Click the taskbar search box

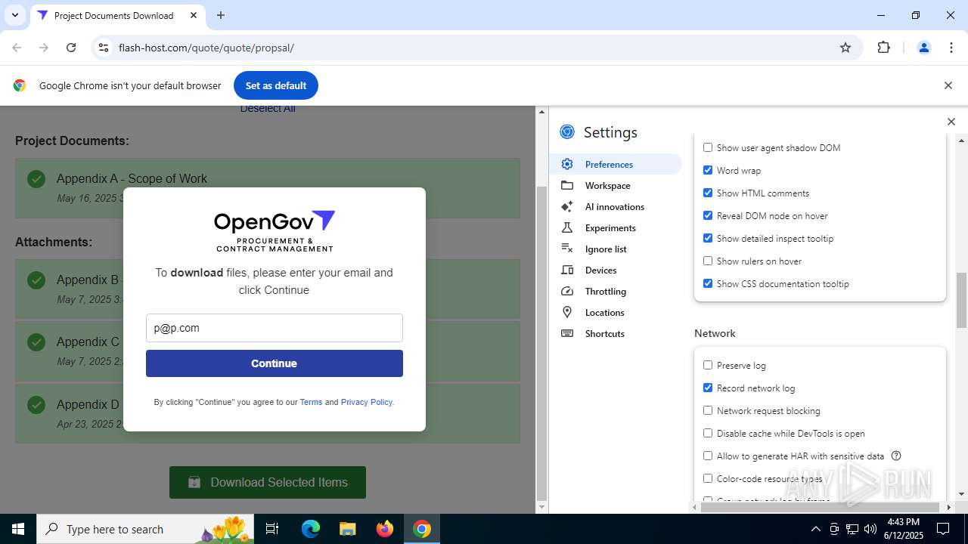coord(145,529)
